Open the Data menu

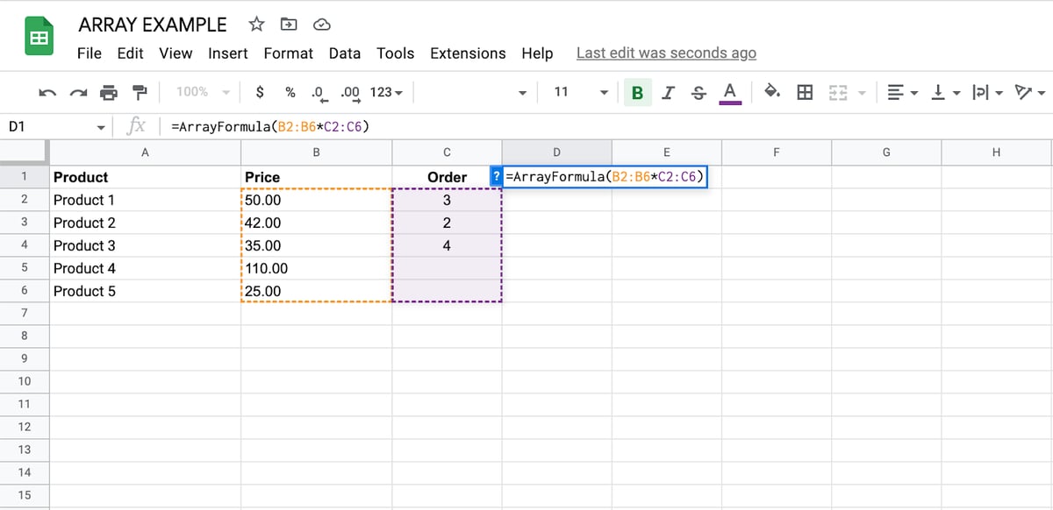tap(345, 53)
